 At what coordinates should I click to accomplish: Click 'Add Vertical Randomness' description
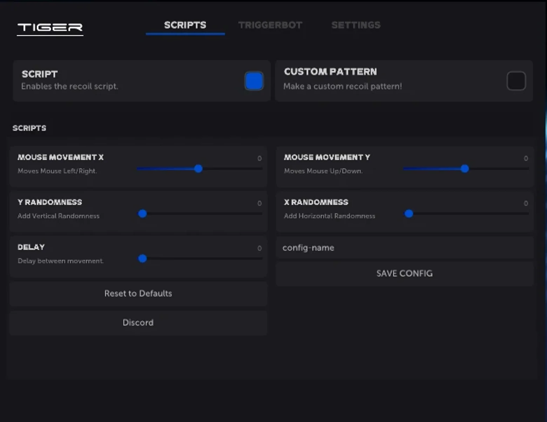coord(59,216)
